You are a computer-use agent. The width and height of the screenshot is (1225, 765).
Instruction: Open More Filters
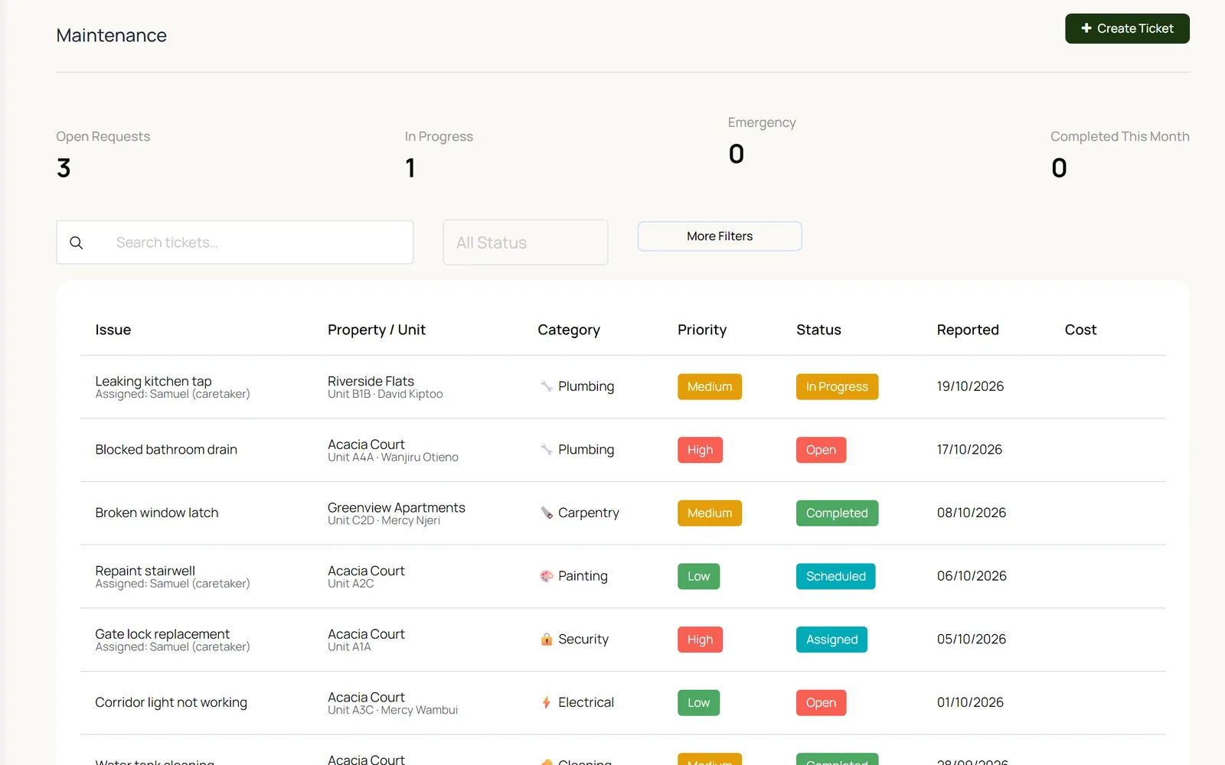[720, 236]
